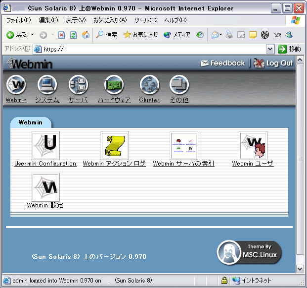Click the browser History icon

point(200,35)
